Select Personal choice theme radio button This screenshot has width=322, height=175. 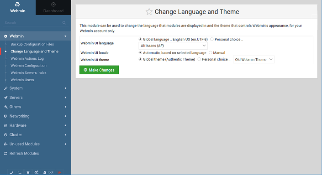coord(199,59)
